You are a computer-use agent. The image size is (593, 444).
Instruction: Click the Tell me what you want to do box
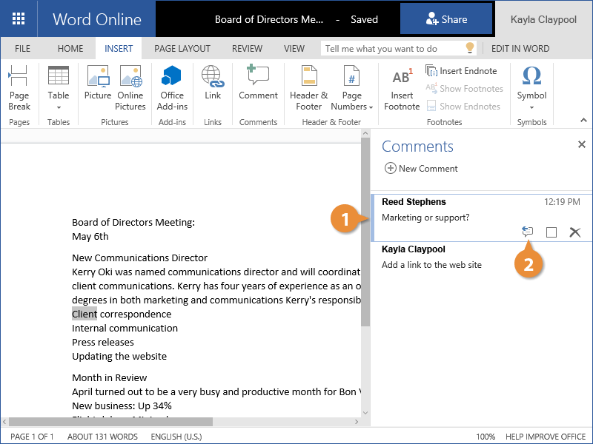(391, 49)
